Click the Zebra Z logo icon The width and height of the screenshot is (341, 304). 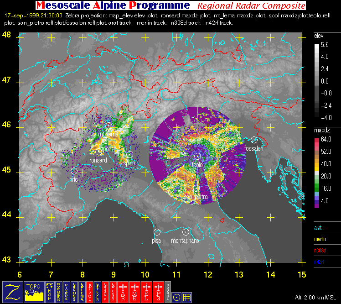tap(11, 291)
